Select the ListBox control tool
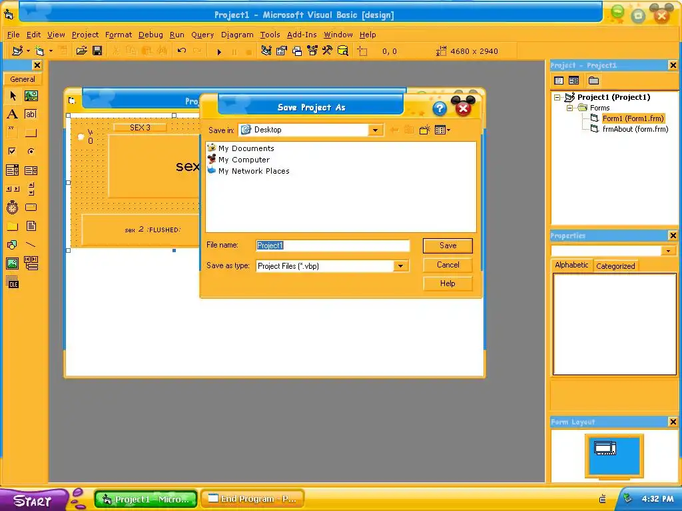 [x=31, y=170]
